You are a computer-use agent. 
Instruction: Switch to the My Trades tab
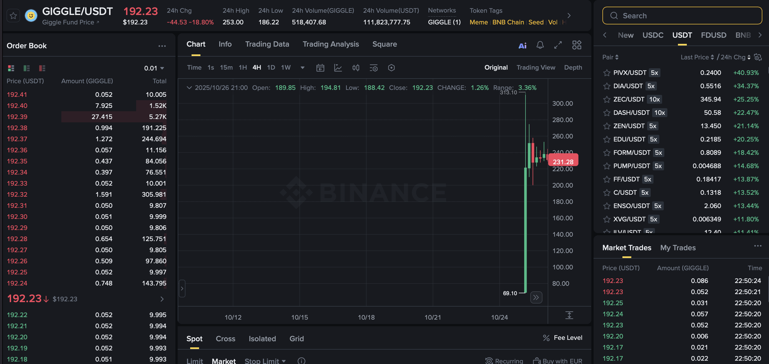678,248
